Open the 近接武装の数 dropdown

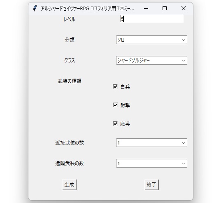[151, 143]
